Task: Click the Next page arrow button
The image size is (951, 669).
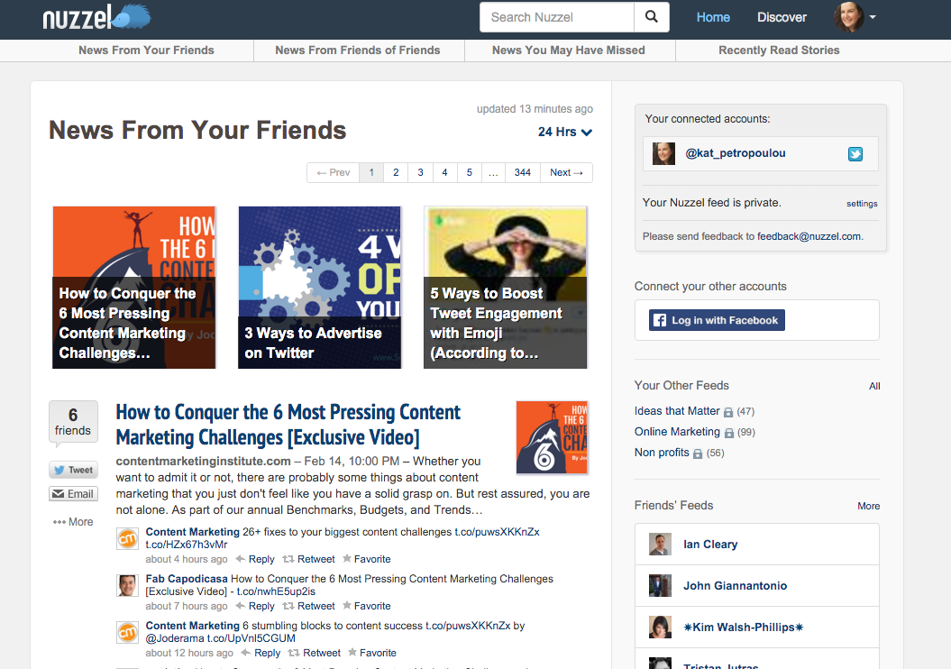Action: pos(566,172)
